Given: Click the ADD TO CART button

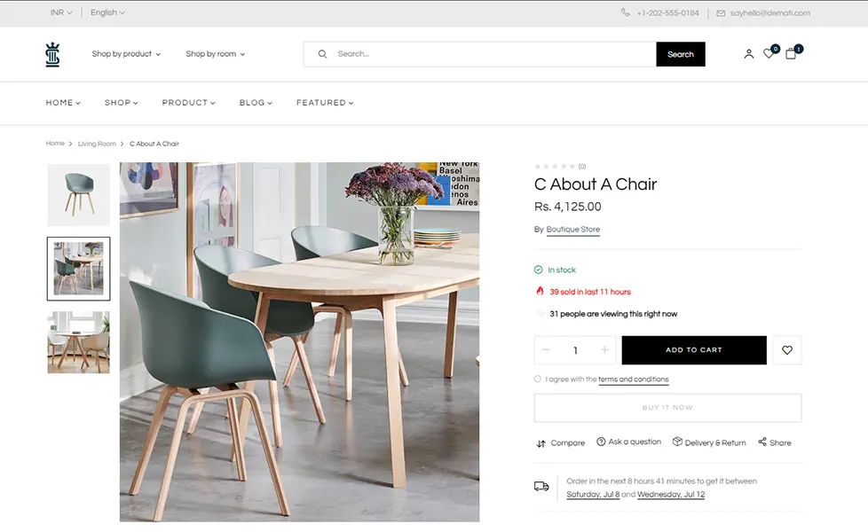Looking at the screenshot, I should (694, 350).
